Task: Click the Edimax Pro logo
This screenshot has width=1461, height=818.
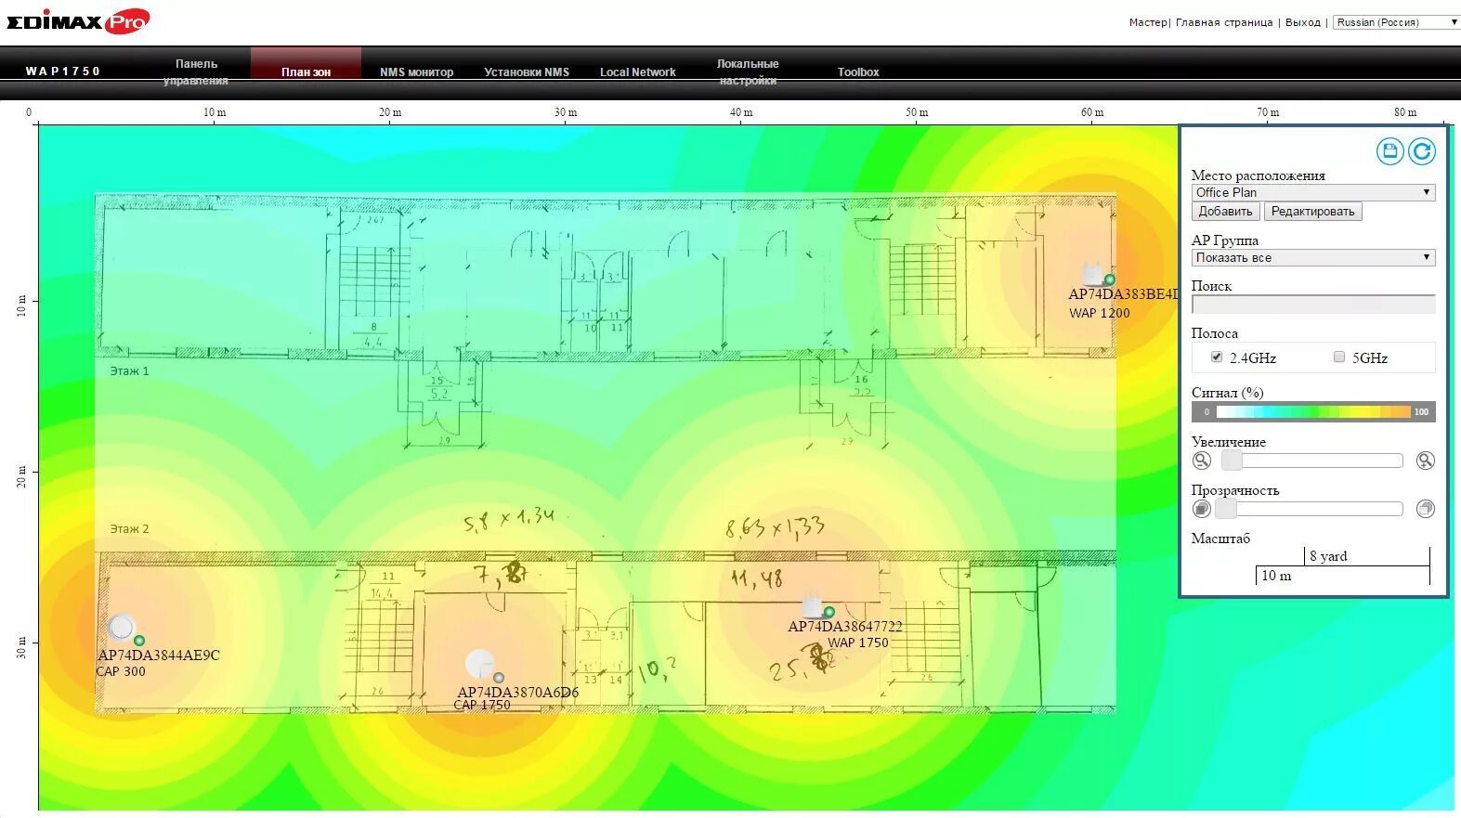Action: pos(78,20)
